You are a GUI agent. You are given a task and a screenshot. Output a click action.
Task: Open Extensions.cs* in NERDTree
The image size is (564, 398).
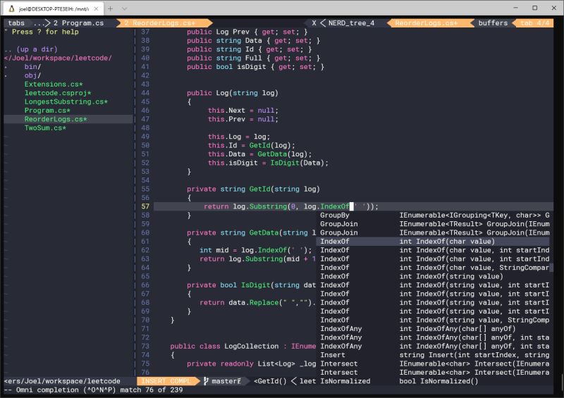[x=54, y=84]
